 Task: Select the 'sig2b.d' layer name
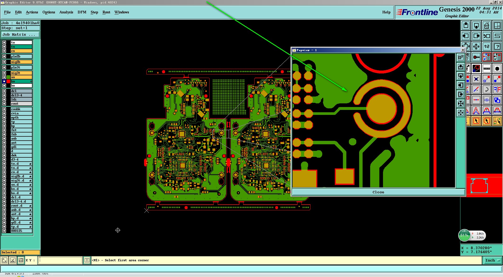tap(21, 176)
